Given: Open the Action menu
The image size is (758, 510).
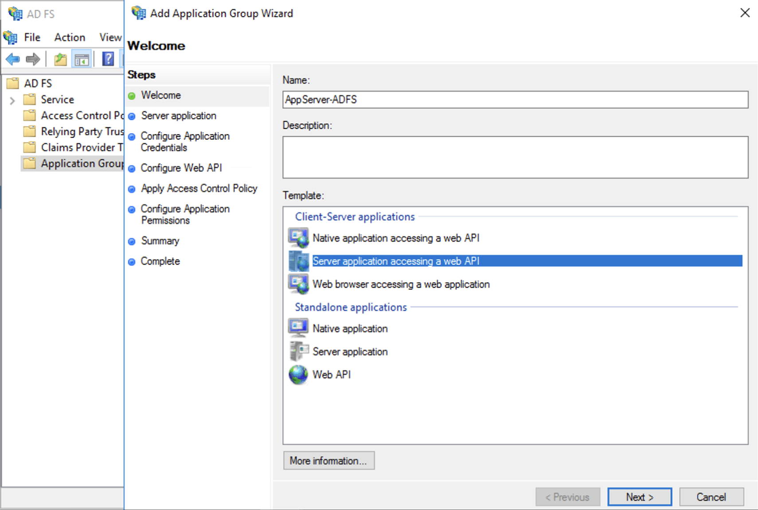Looking at the screenshot, I should [x=70, y=37].
